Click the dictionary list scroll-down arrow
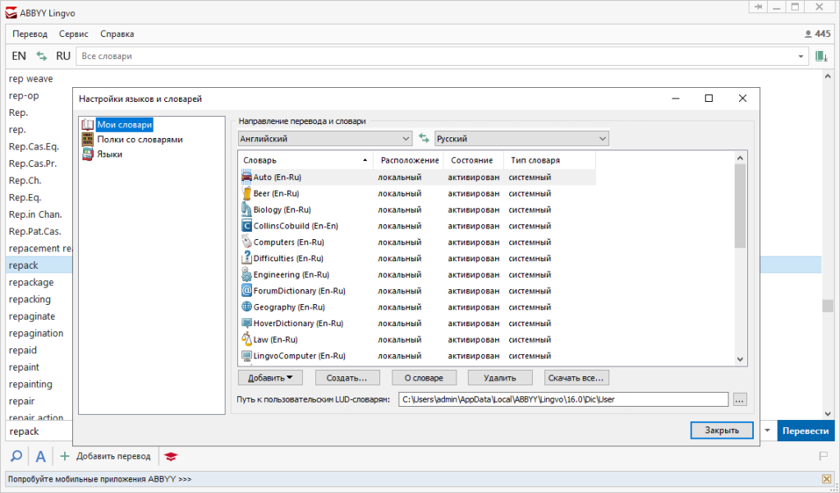This screenshot has width=840, height=493. (741, 360)
